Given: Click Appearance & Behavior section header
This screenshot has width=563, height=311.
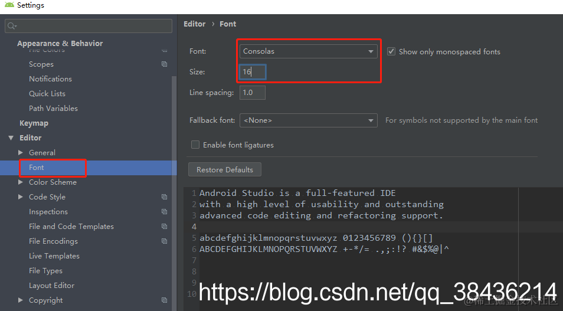Looking at the screenshot, I should tap(60, 44).
